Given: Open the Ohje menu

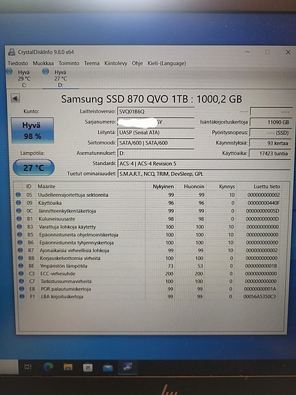Looking at the screenshot, I should 137,63.
